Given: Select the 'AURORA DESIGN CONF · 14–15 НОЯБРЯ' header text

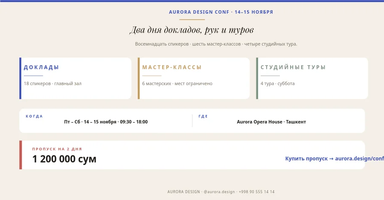Looking at the screenshot, I should point(221,12).
